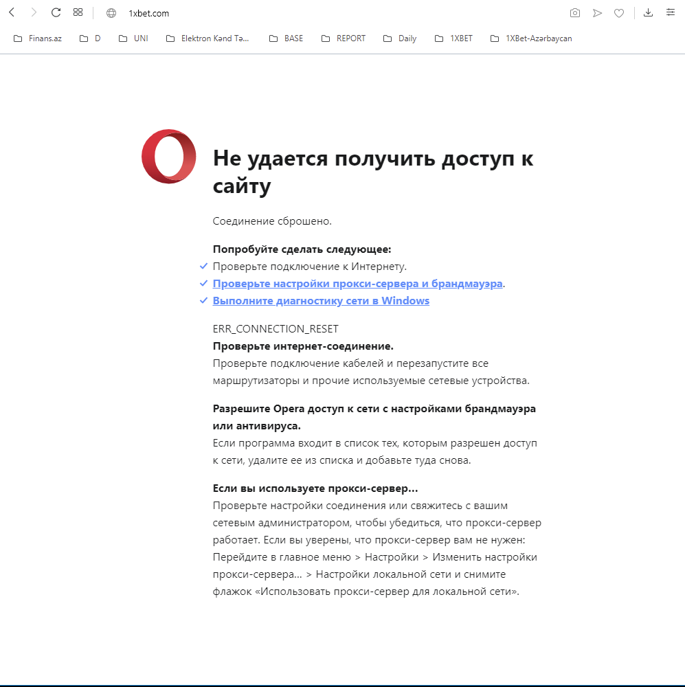Open the 1XBET bookmark folder
Image resolution: width=685 pixels, height=687 pixels.
(x=453, y=38)
